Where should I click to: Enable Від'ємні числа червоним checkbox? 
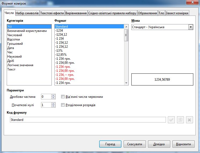[63, 97]
